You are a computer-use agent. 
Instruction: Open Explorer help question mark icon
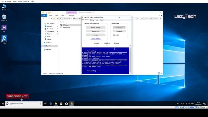point(162,15)
